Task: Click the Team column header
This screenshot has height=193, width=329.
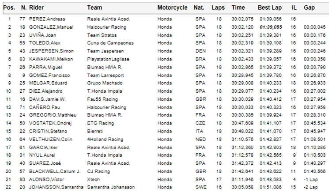Action: pos(95,8)
